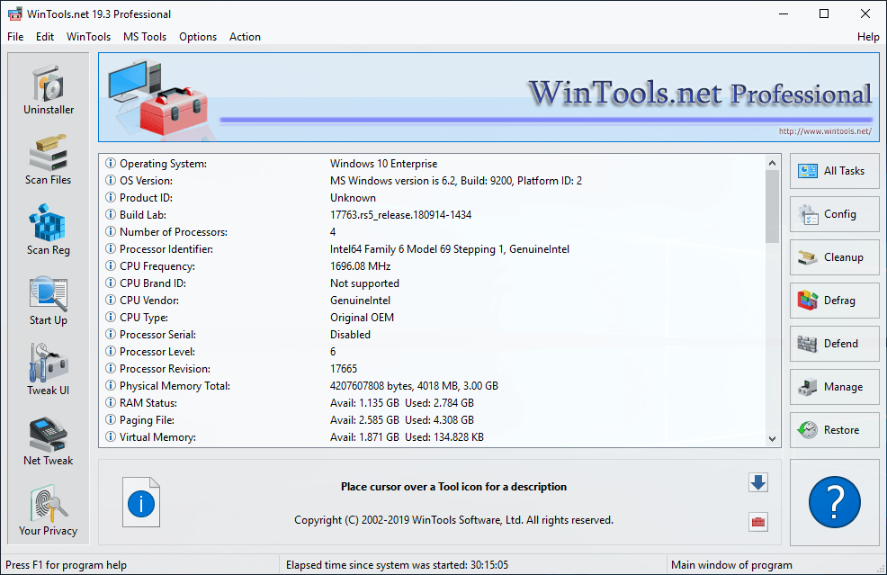Select the 'Processor Identifier:' row label
Viewport: 887px width, 575px height.
tap(166, 249)
